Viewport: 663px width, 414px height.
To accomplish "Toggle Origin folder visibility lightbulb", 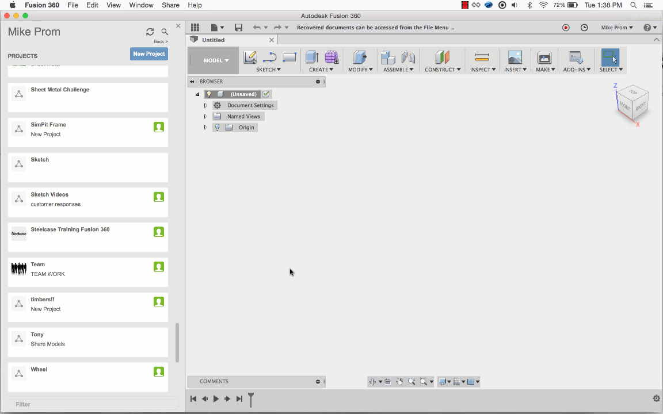I will (218, 127).
